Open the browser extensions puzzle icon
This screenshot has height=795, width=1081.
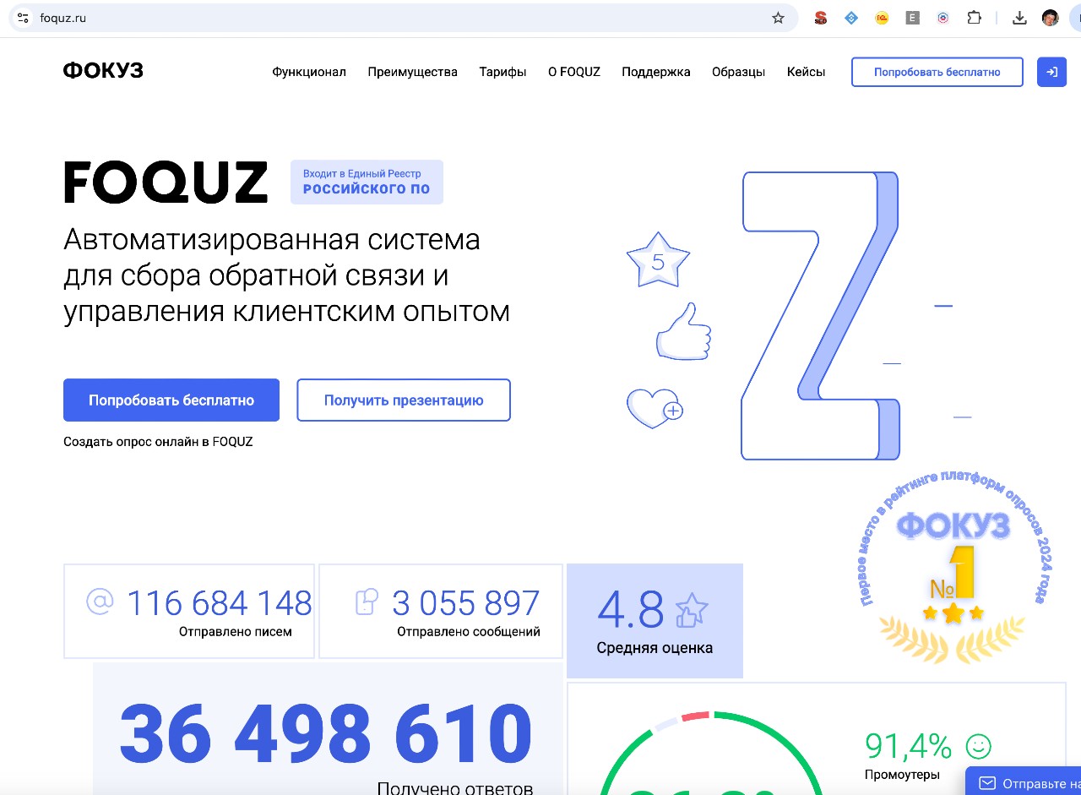tap(974, 18)
